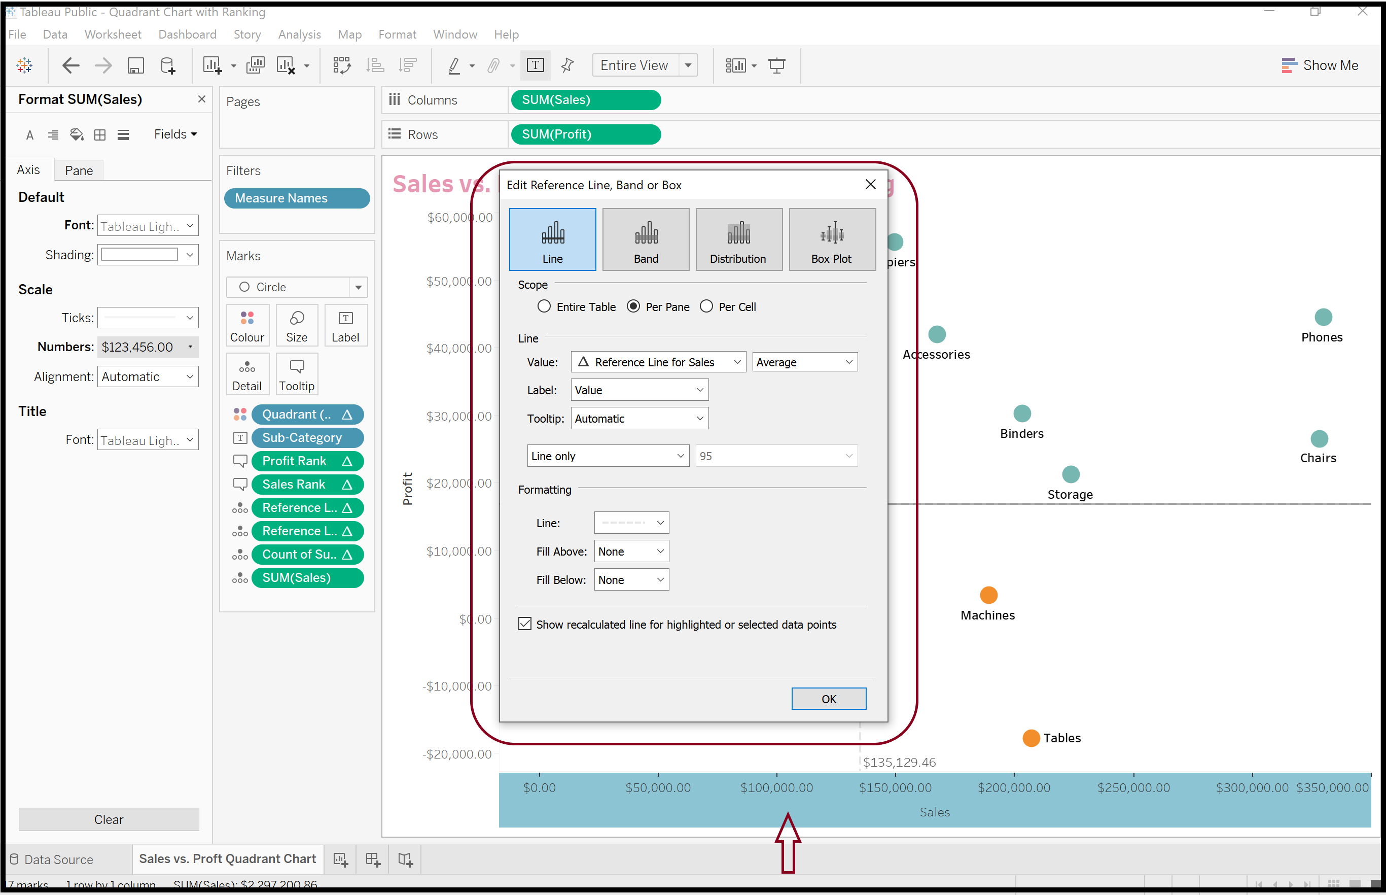1386x895 pixels.
Task: Click the Tooltip marks card button
Action: pos(297,375)
